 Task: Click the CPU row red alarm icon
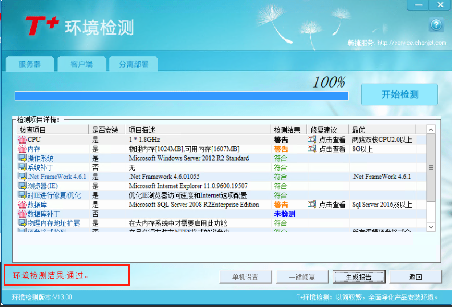(x=22, y=140)
